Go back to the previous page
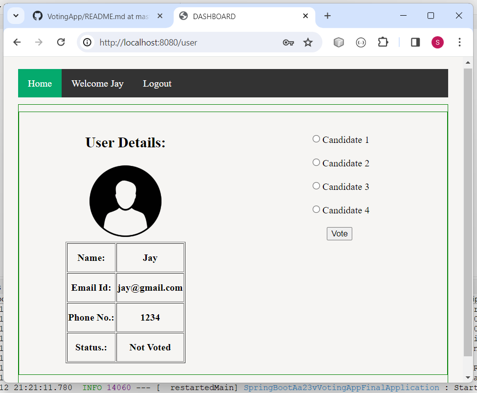This screenshot has height=393, width=477. click(17, 42)
